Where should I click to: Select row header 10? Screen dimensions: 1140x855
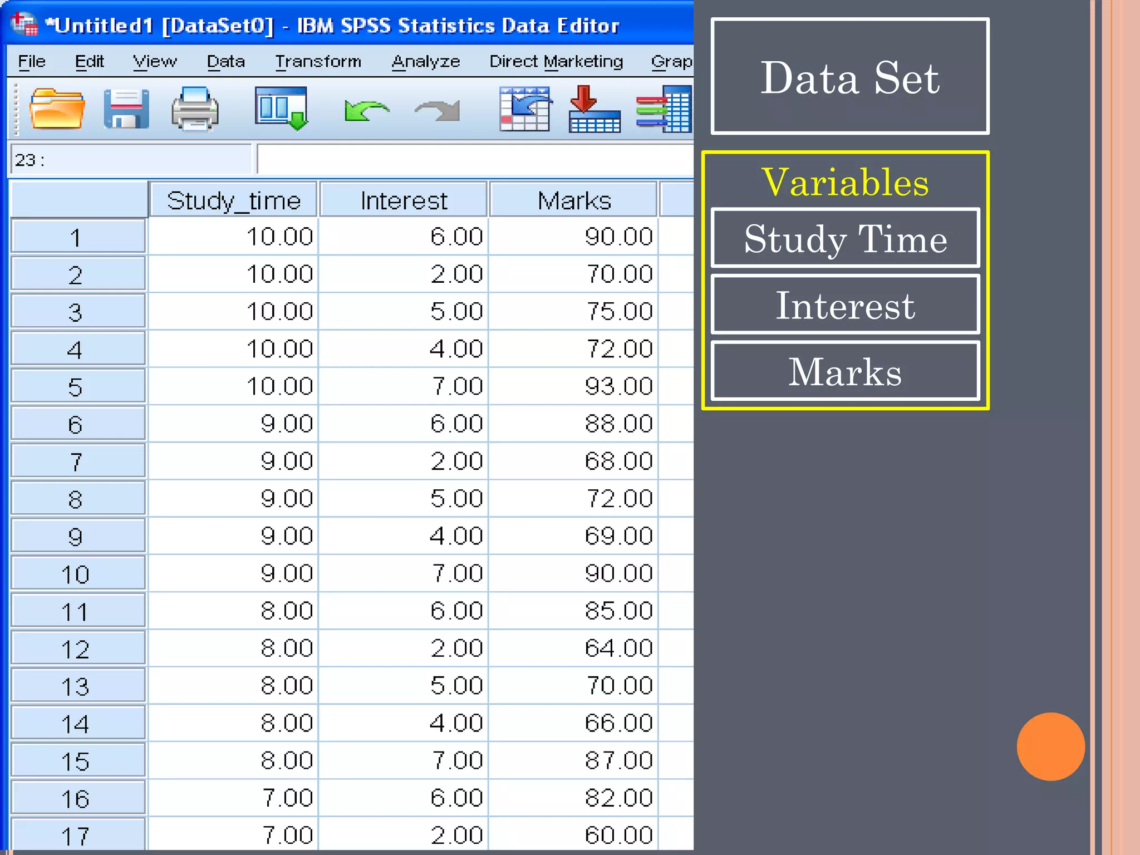tap(78, 573)
